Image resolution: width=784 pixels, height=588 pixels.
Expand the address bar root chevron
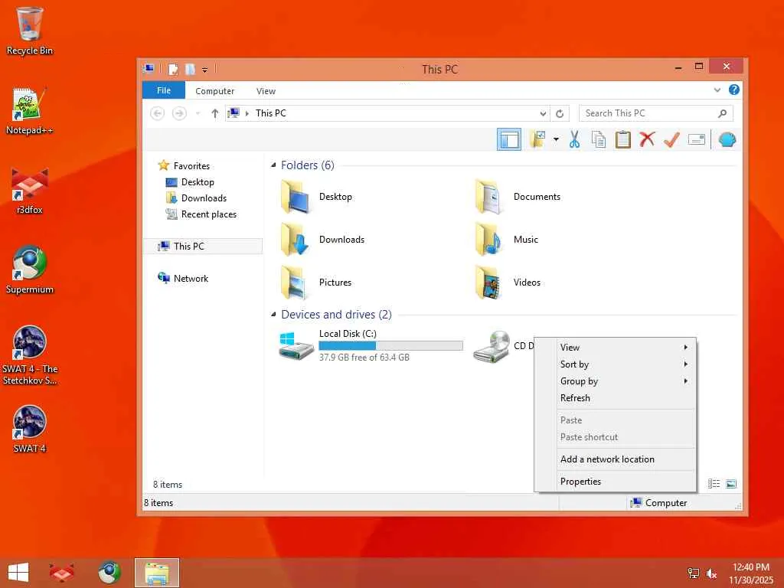pos(247,113)
